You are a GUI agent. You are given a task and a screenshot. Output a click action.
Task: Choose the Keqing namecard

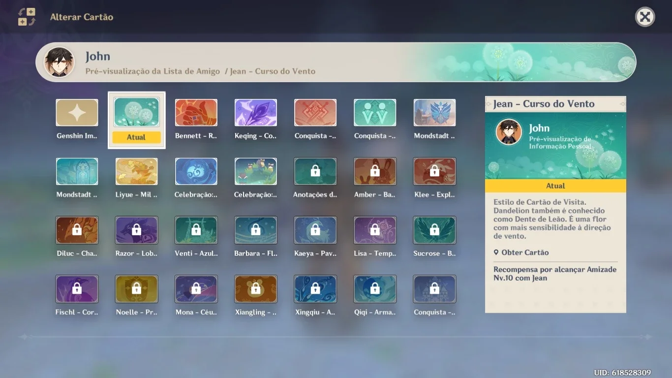(x=256, y=113)
